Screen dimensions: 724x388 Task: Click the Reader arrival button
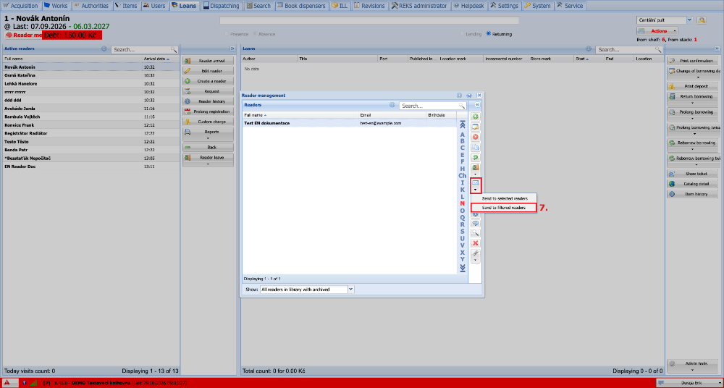[x=208, y=61]
